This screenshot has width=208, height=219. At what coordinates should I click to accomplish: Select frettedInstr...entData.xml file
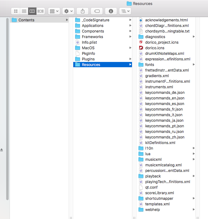(166, 70)
